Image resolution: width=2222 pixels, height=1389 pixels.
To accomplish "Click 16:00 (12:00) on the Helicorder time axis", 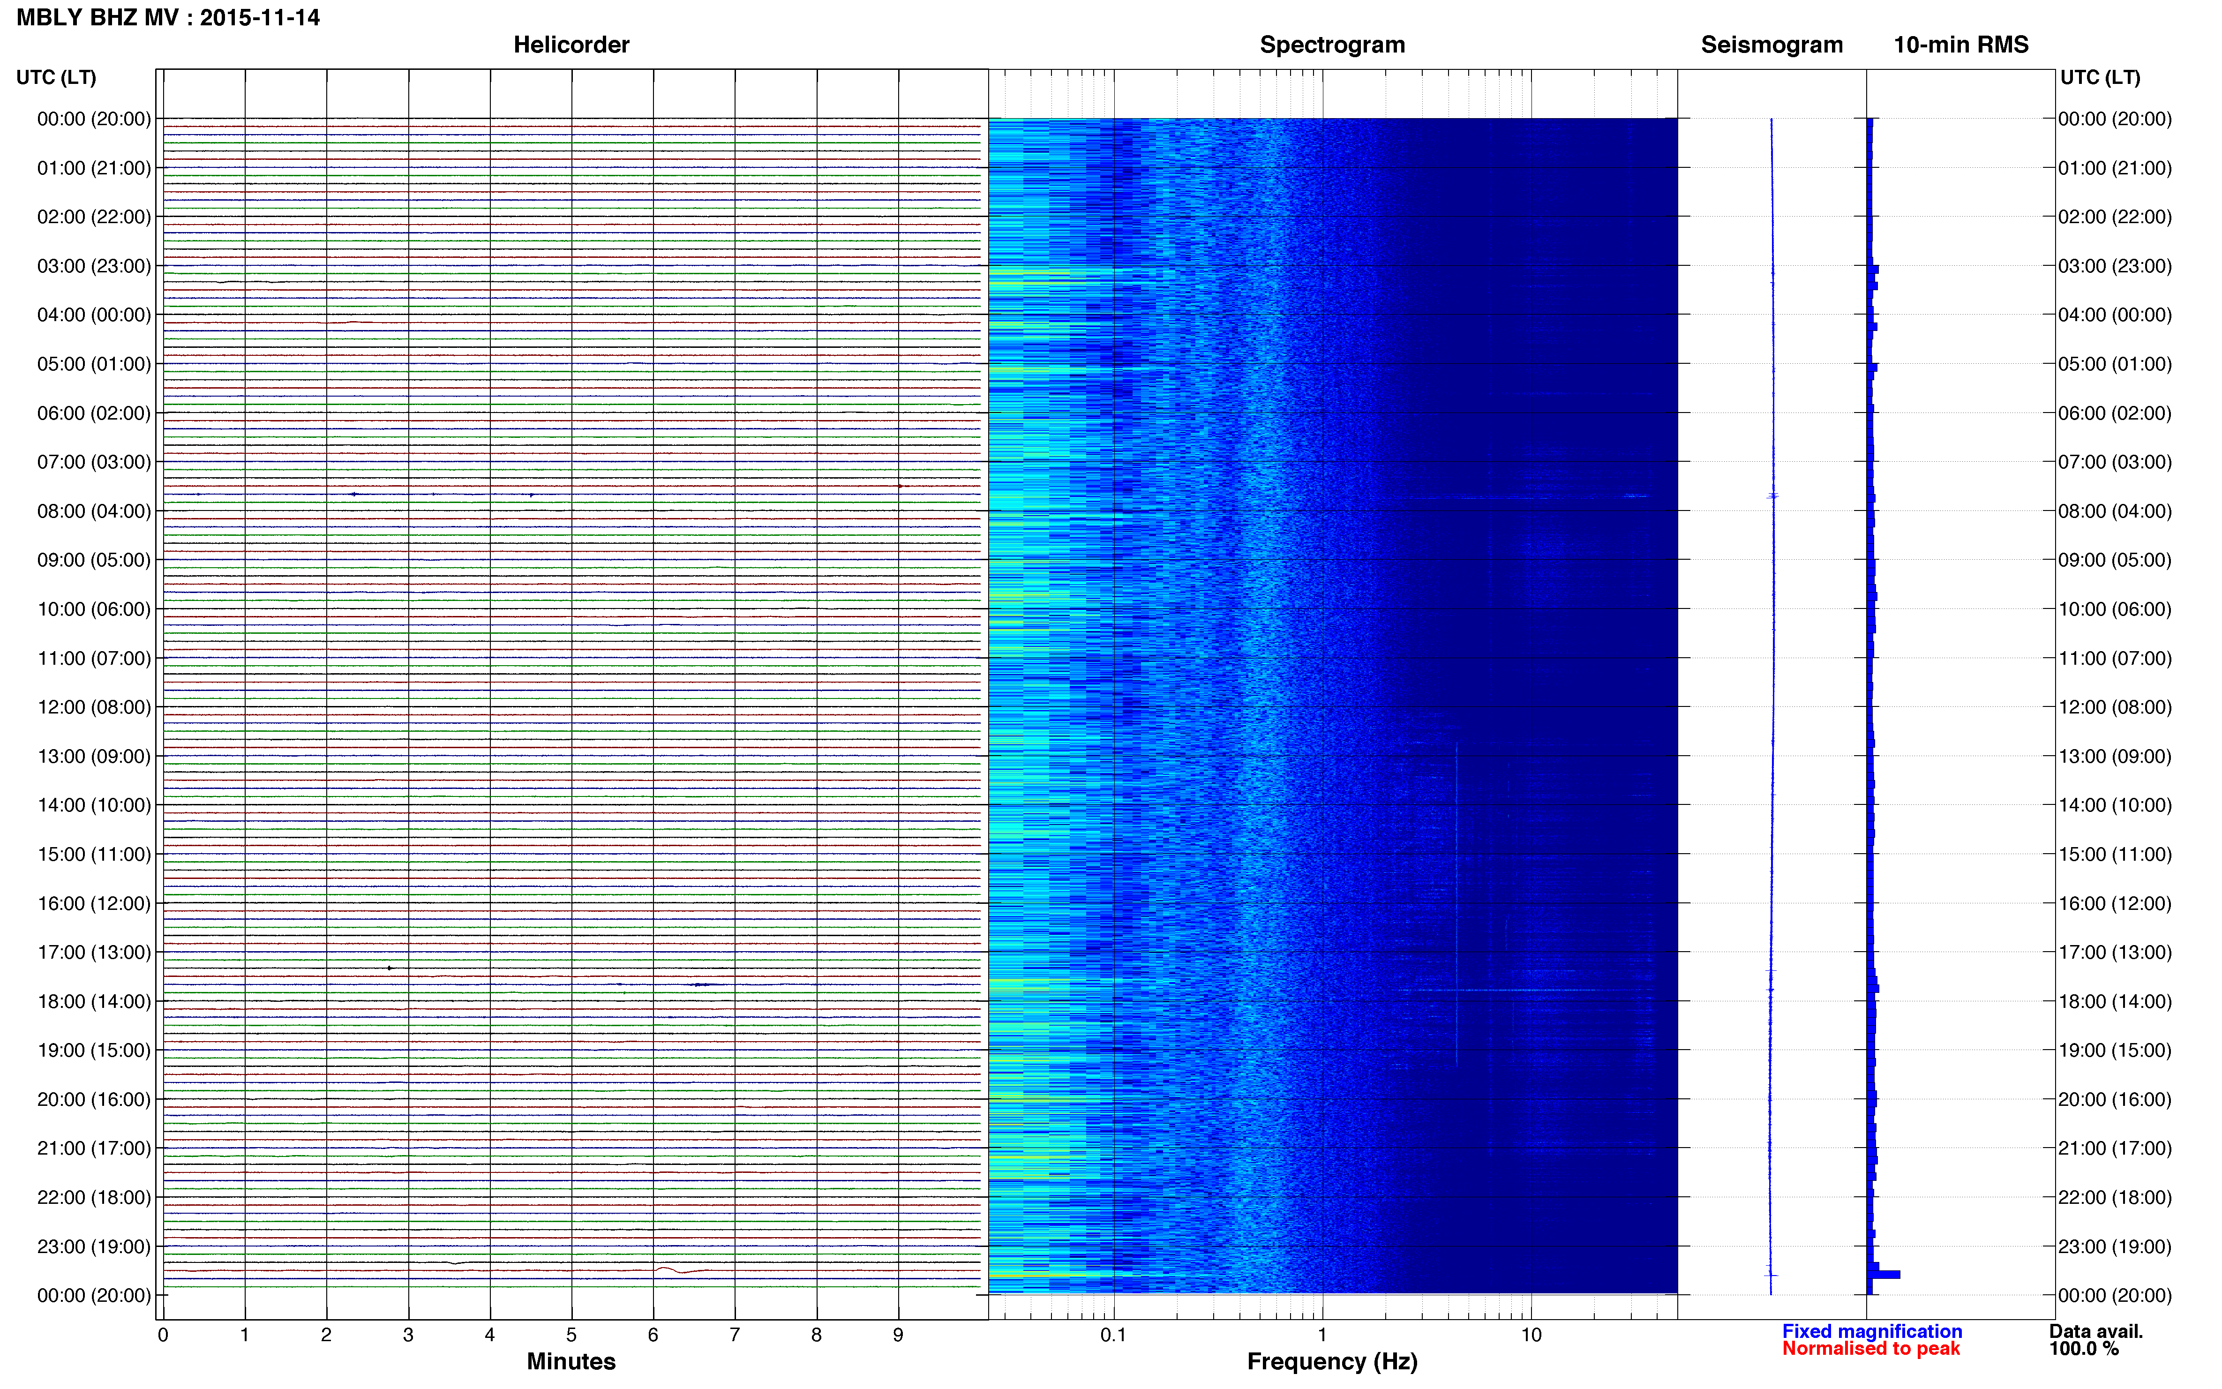I will click(x=94, y=904).
